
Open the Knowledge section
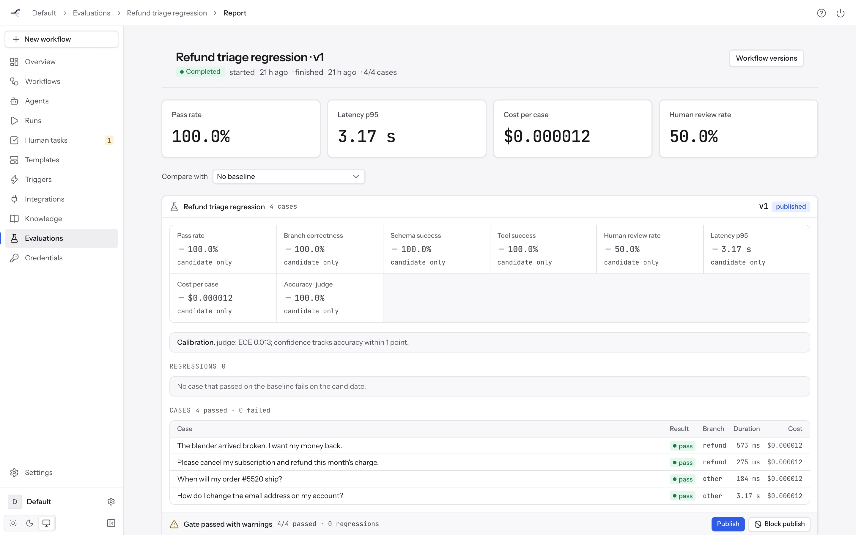[x=62, y=219]
